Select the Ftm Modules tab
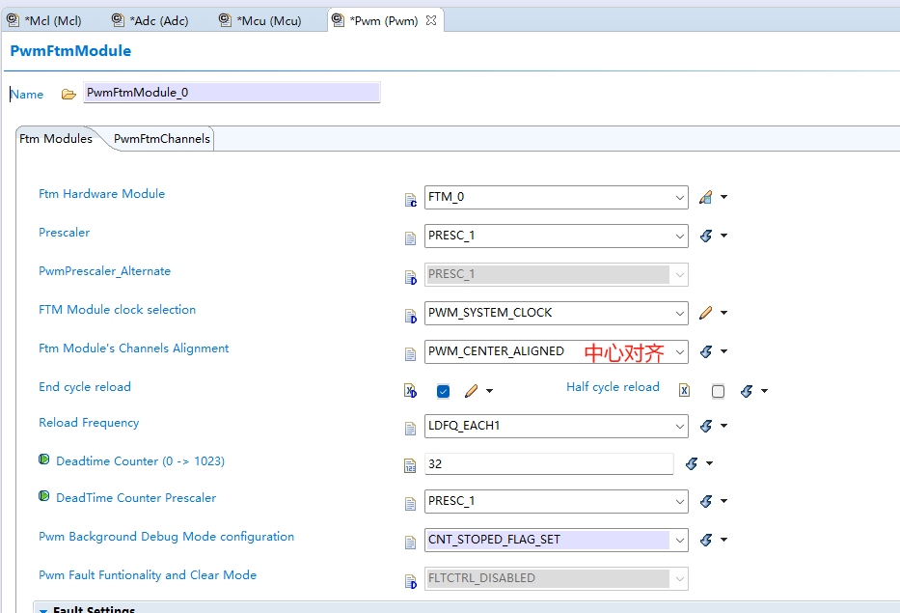The height and width of the screenshot is (613, 900). pyautogui.click(x=56, y=138)
